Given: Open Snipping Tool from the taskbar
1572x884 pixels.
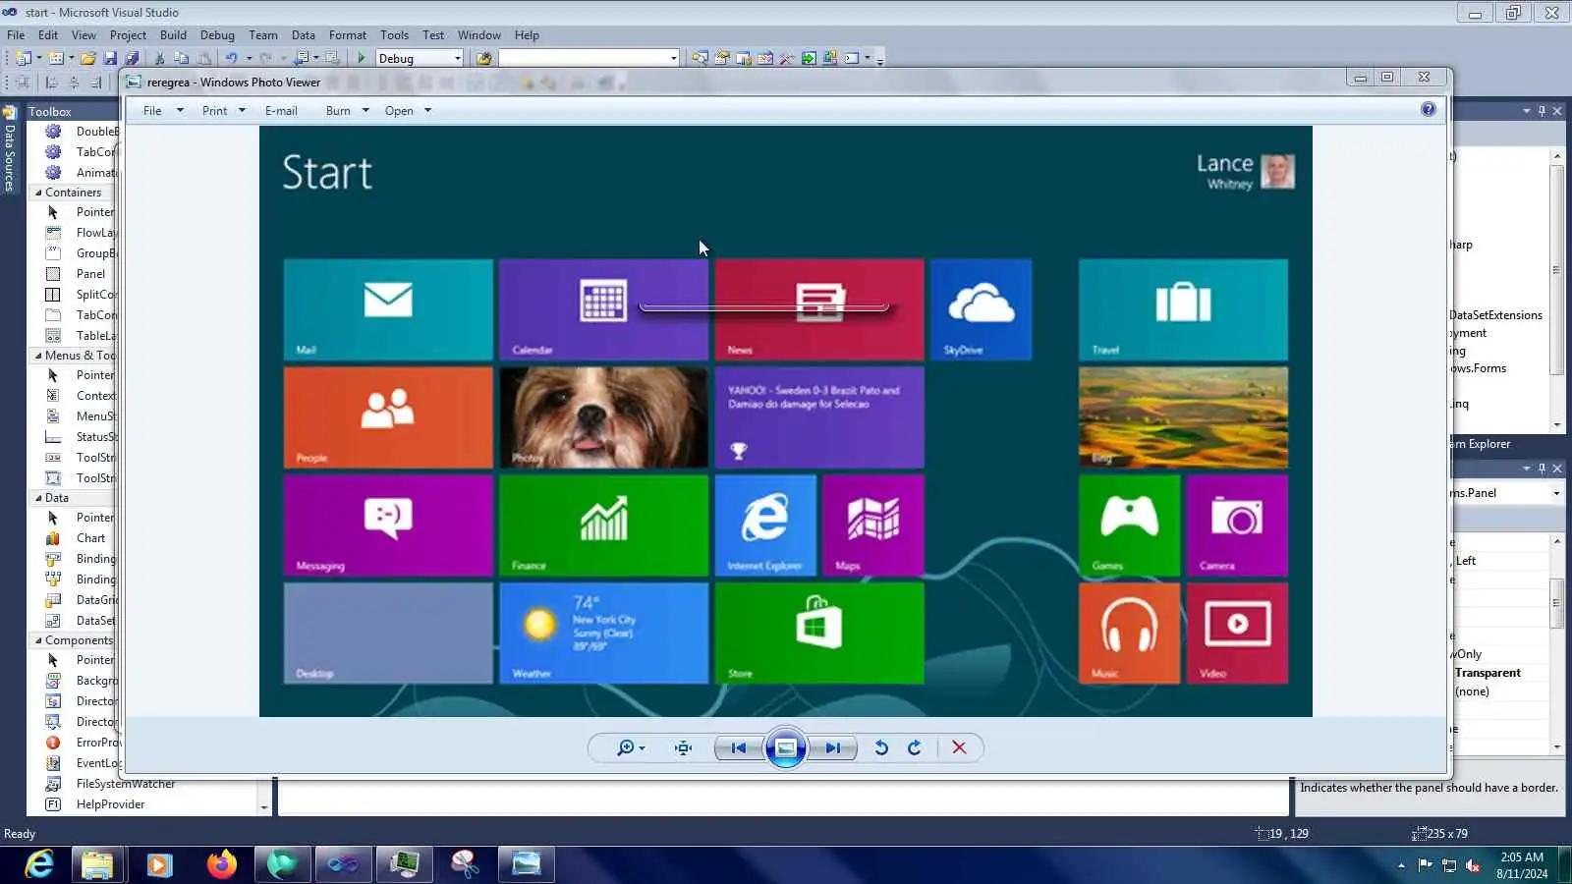Looking at the screenshot, I should [x=465, y=864].
